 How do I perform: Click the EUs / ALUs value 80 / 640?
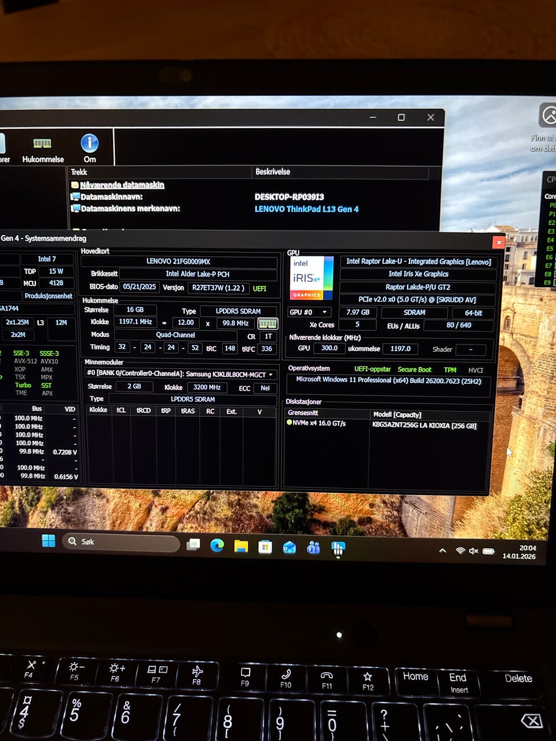click(459, 325)
